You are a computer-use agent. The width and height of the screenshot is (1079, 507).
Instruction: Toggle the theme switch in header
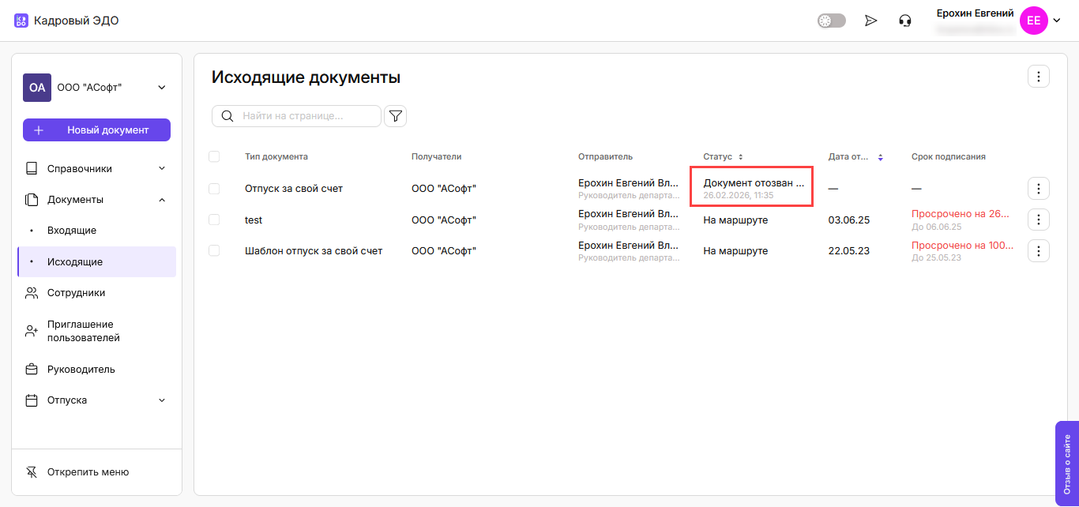click(831, 21)
